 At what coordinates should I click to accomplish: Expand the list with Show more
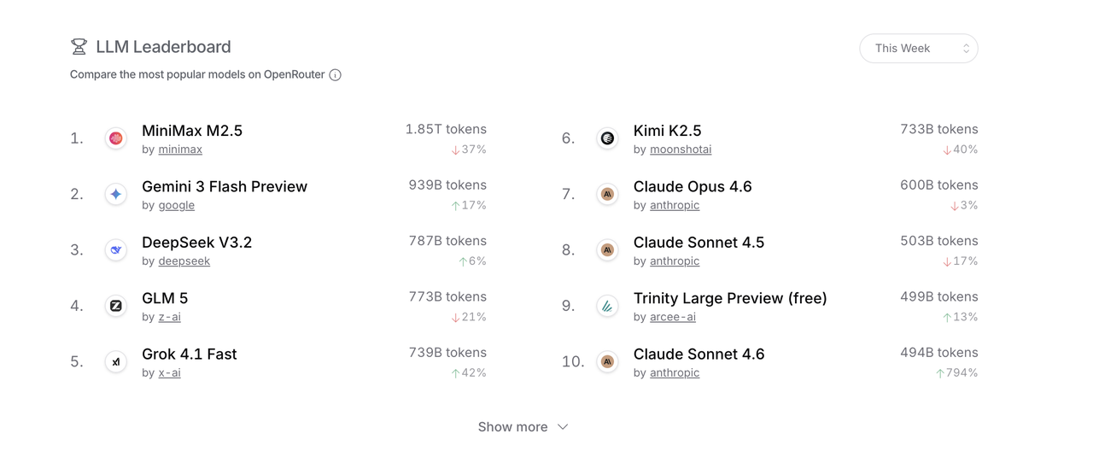click(513, 427)
